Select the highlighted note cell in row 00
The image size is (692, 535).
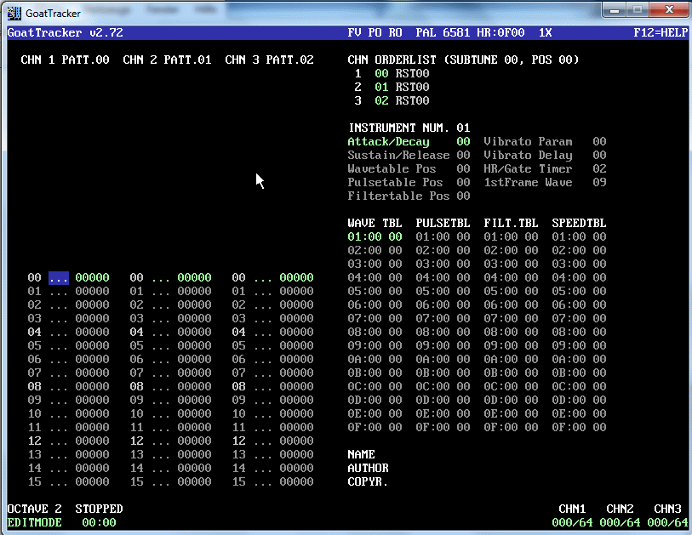(58, 278)
